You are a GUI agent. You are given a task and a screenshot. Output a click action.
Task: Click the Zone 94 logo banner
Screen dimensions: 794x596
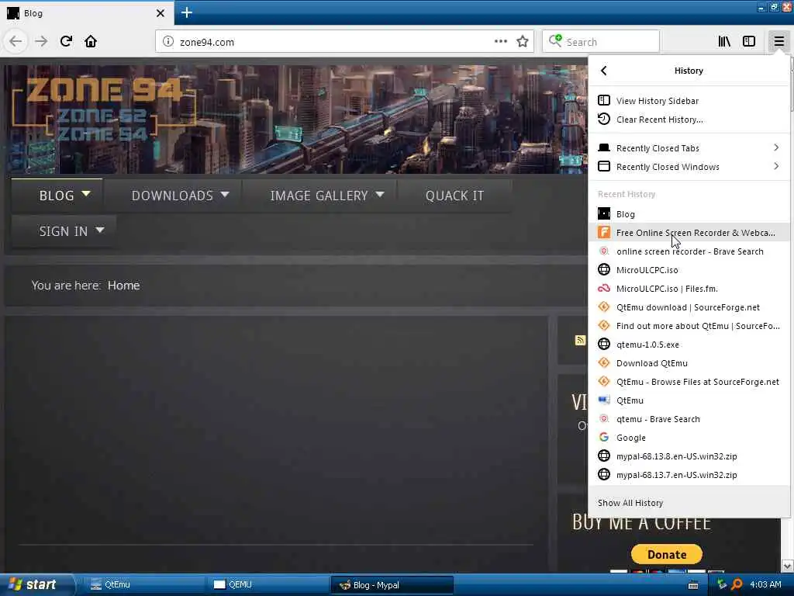coord(103,110)
